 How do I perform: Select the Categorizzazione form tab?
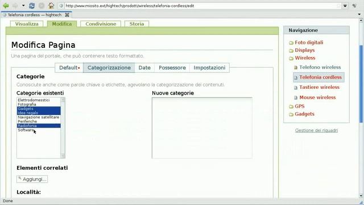click(x=109, y=68)
